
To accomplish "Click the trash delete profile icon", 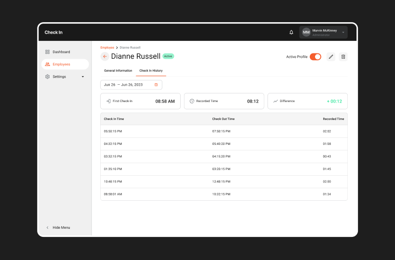I will coord(343,57).
